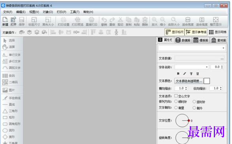This screenshot has width=232, height=144.
Task: Select 逆时针 counterclockwise radio button
Action: coord(194,102)
